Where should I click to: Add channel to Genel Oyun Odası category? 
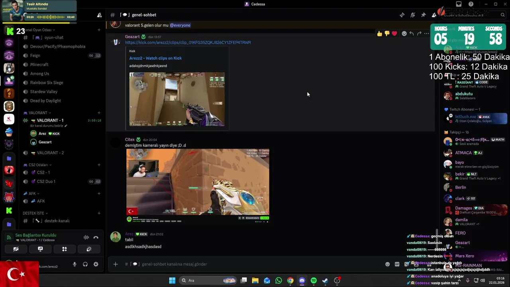pyautogui.click(x=99, y=30)
